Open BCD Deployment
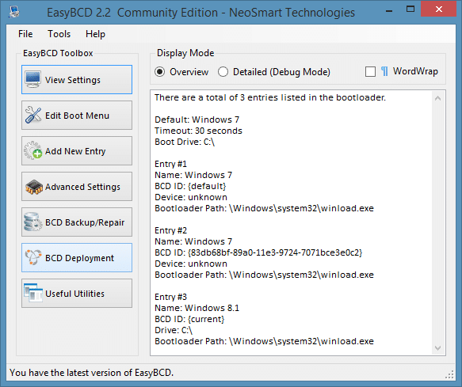 77,258
